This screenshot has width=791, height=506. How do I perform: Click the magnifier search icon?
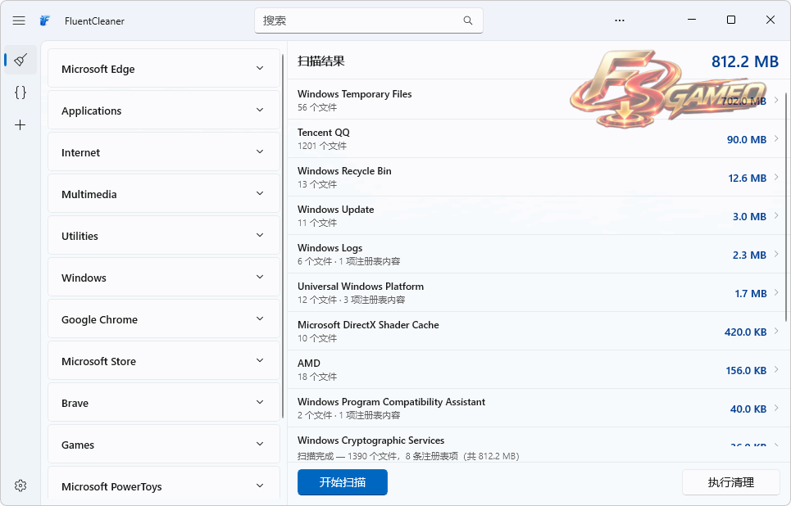(x=468, y=20)
